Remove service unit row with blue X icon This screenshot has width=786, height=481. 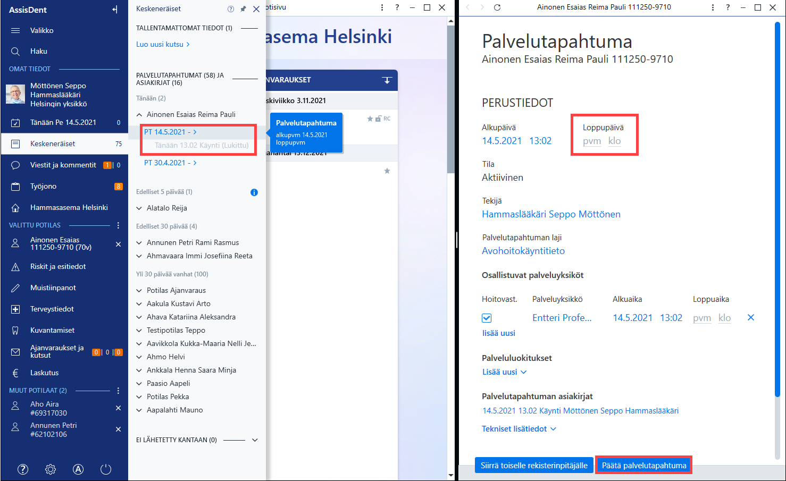click(x=751, y=317)
